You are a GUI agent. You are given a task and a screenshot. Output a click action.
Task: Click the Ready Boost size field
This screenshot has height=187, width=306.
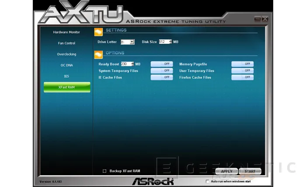[126, 64]
